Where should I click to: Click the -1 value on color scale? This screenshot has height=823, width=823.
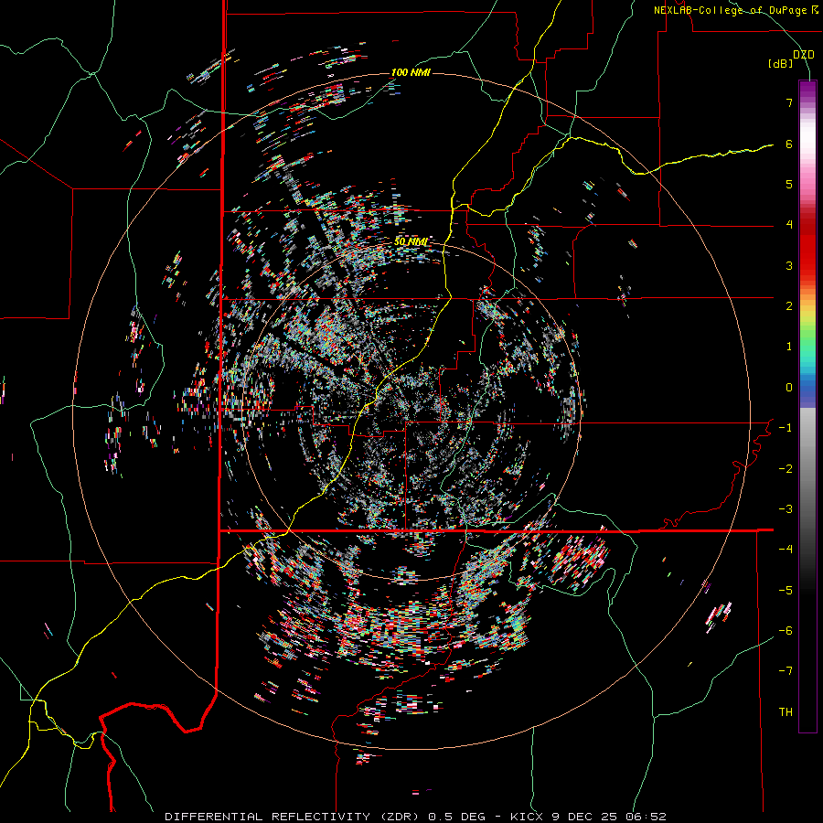pyautogui.click(x=786, y=428)
